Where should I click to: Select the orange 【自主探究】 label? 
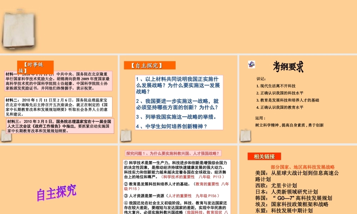(150, 66)
